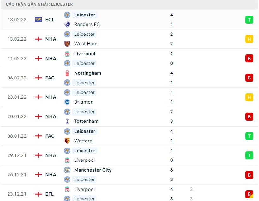This screenshot has width=259, height=201.
Task: Click the Watford club crest
Action: [67, 141]
